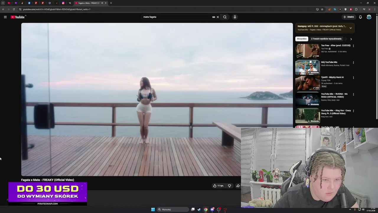The height and width of the screenshot is (213, 378).
Task: Click the Tax Free channel name
Action: click(x=325, y=49)
